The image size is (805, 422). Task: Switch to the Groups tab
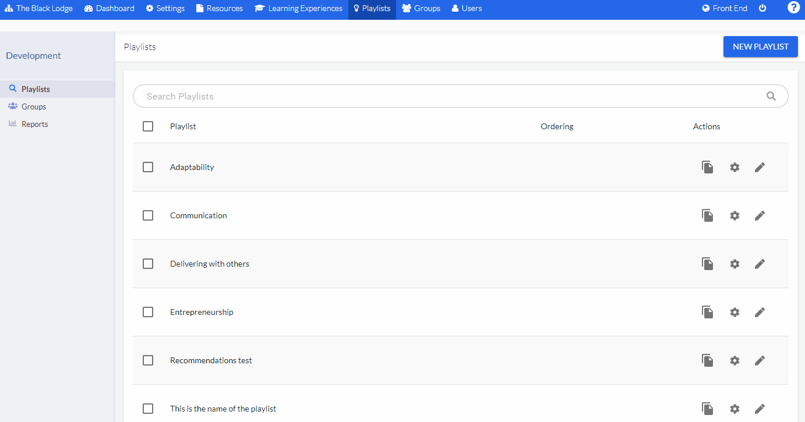pos(421,8)
